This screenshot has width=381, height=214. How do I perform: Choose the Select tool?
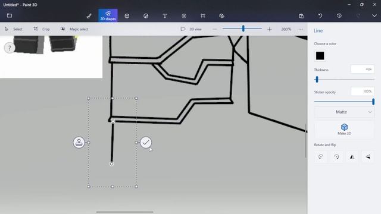coord(14,29)
